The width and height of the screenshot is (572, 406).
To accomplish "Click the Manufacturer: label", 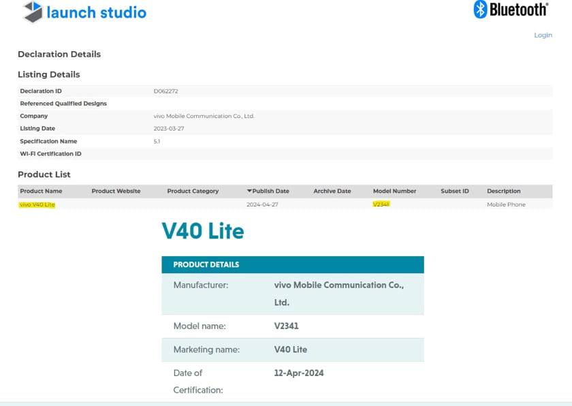I will pos(201,285).
